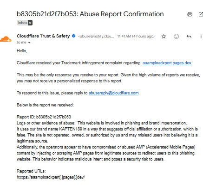The image size is (203, 186).
Task: Click the 'to me' recipient text
Action: 21,42
